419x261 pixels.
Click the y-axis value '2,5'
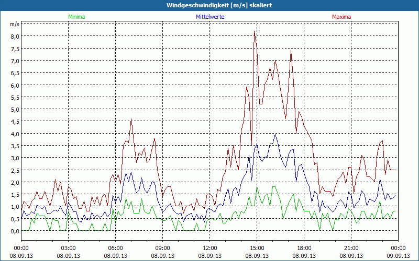coord(15,171)
